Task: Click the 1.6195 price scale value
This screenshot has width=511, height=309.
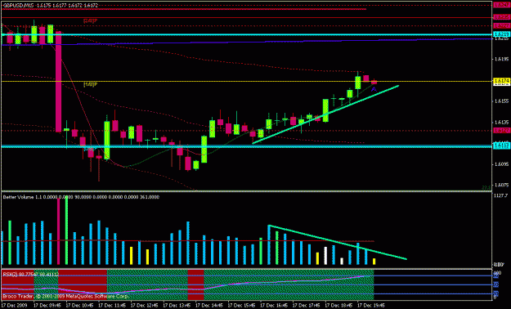Action: [501, 59]
